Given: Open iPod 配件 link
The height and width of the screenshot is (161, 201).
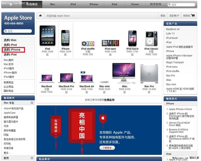Looking at the screenshot, I should (x=9, y=68).
